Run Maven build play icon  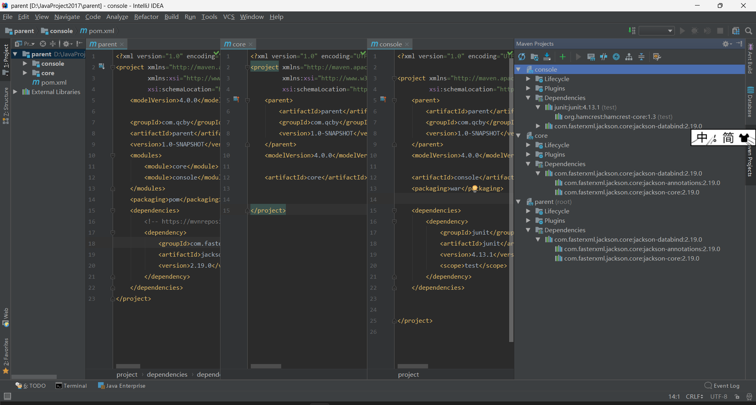point(578,57)
